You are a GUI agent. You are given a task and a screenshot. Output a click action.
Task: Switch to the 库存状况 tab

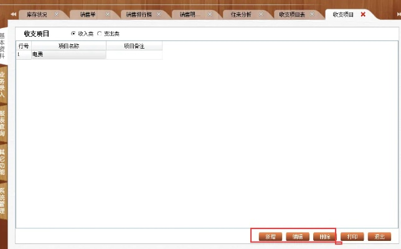pyautogui.click(x=37, y=14)
